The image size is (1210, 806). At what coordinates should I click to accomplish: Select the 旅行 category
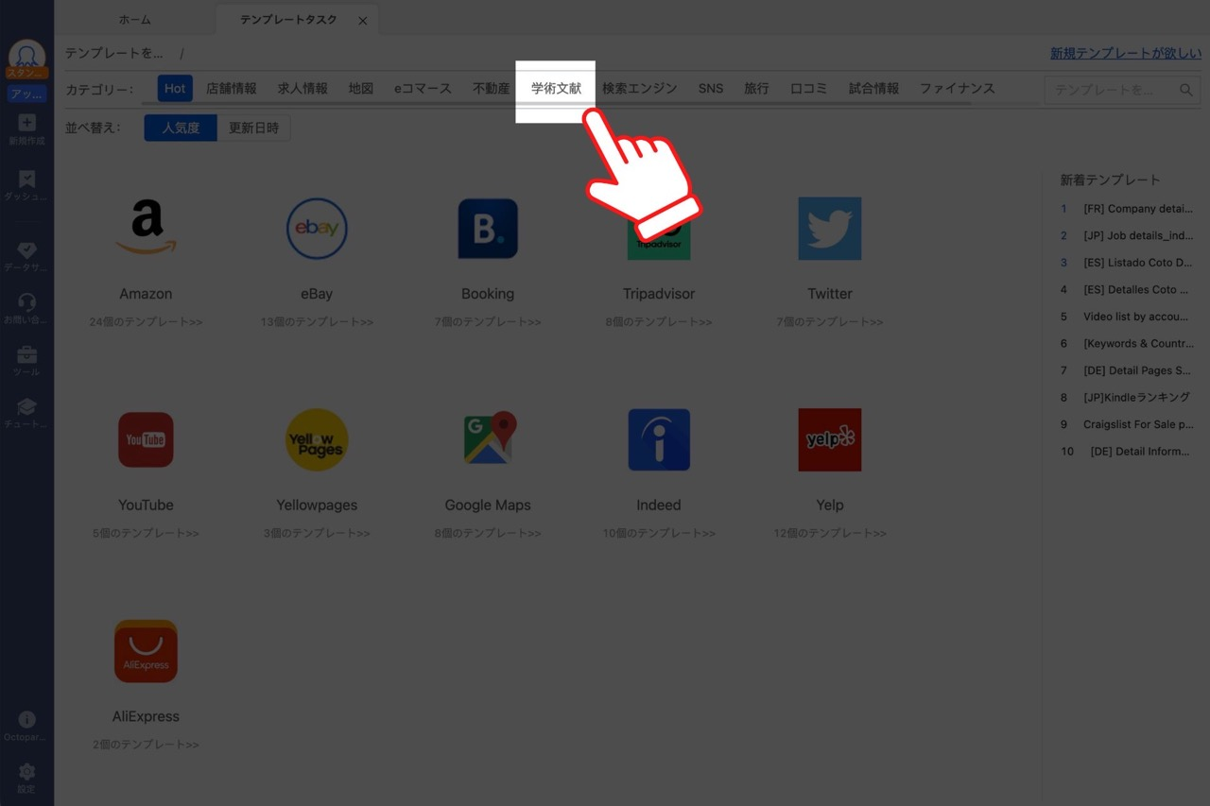(756, 89)
